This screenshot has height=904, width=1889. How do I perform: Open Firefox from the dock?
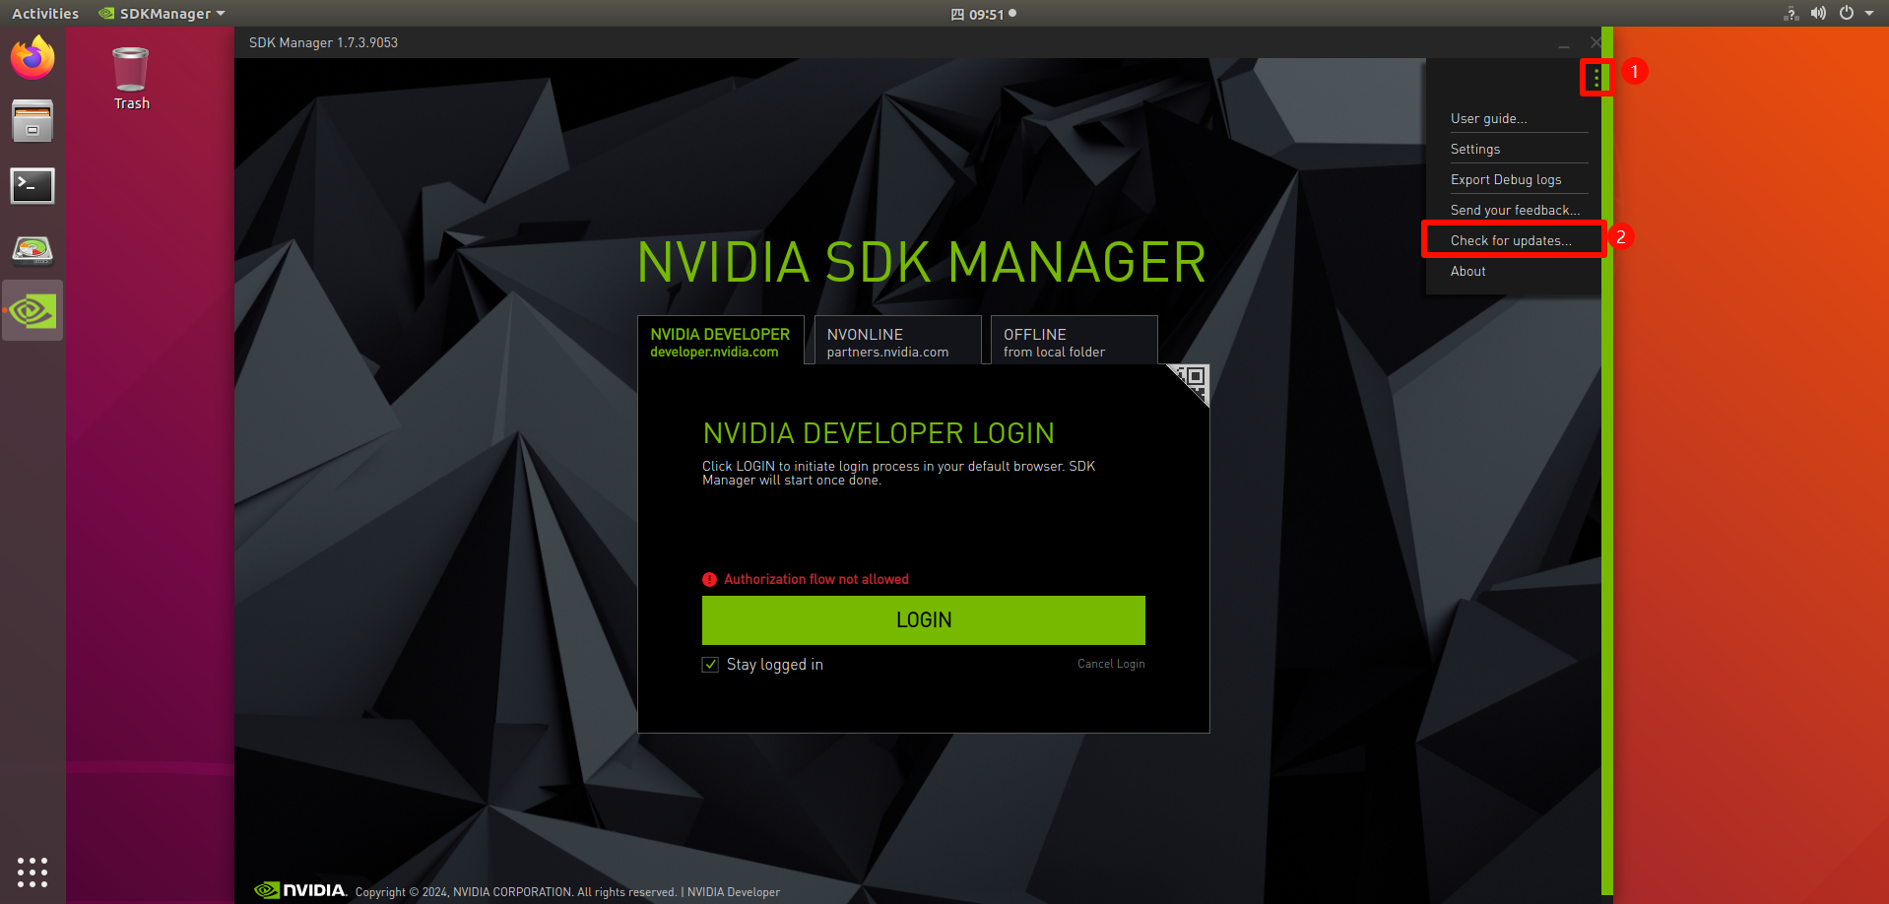(x=33, y=58)
